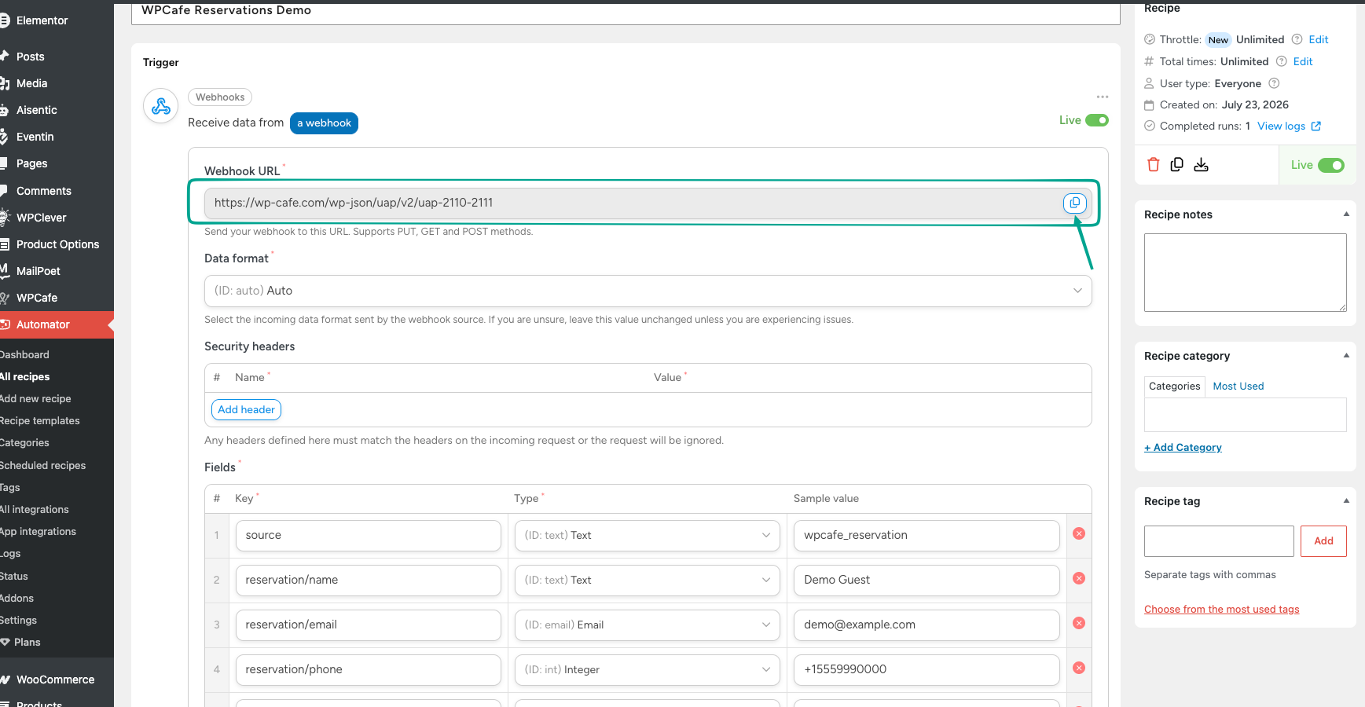
Task: Open Type dropdown for reservation/email field
Action: 648,625
